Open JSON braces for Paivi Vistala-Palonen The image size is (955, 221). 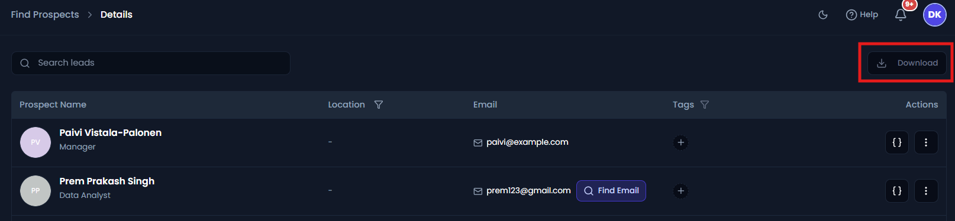click(x=897, y=142)
